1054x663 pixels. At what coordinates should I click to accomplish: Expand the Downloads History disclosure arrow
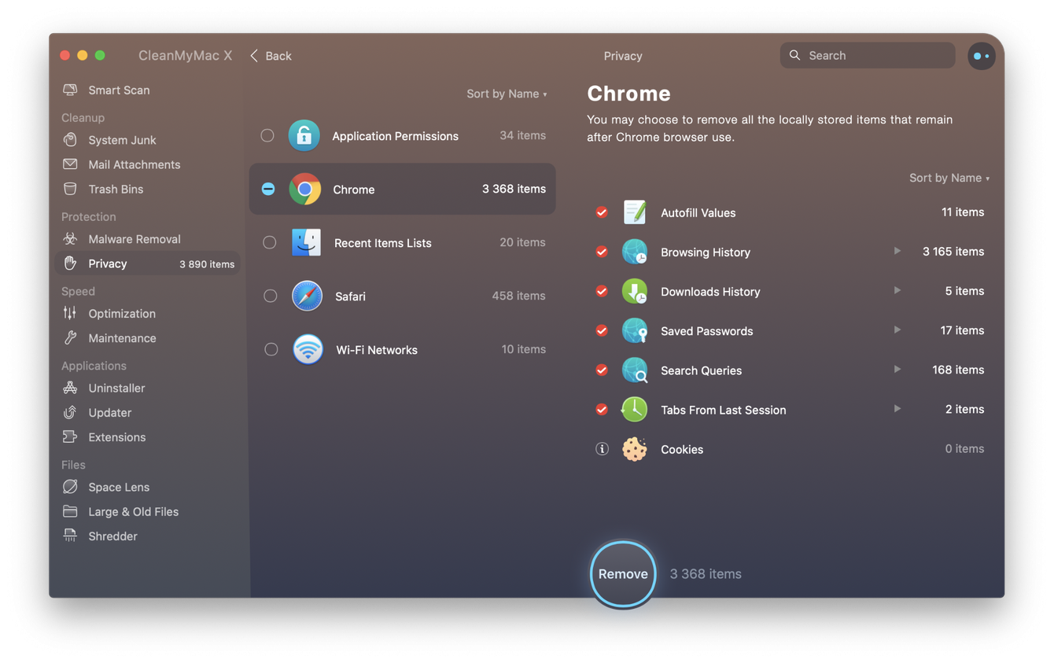coord(897,290)
